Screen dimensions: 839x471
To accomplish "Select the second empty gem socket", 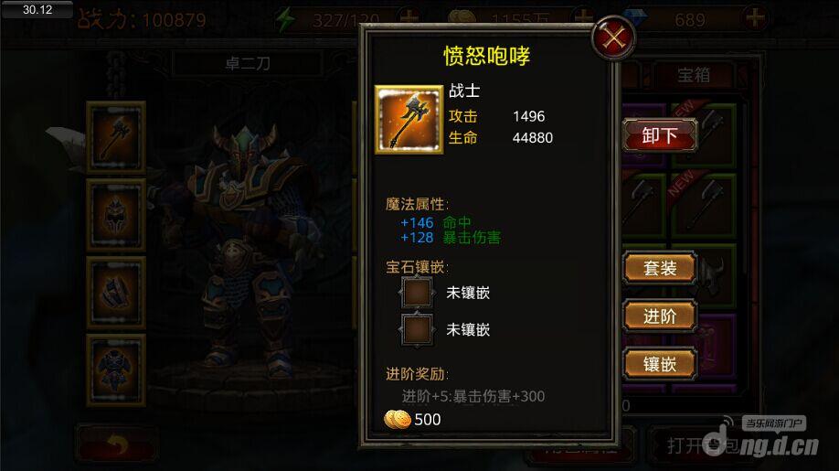I will coord(417,329).
